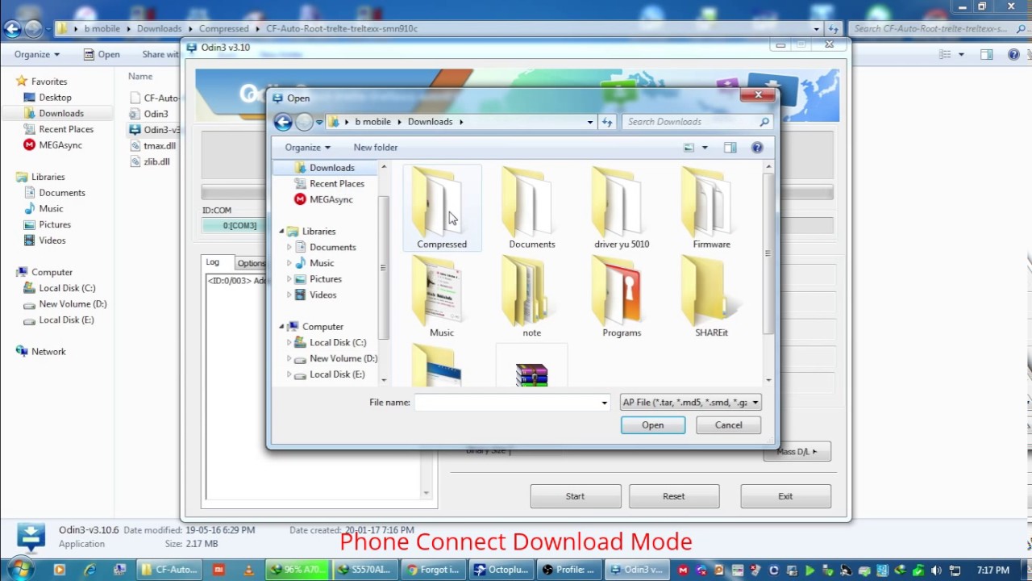Collapse the Libraries node in Open dialog
This screenshot has width=1032, height=581.
click(x=281, y=232)
